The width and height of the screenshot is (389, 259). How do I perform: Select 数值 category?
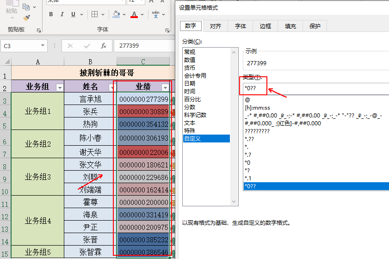[207, 60]
